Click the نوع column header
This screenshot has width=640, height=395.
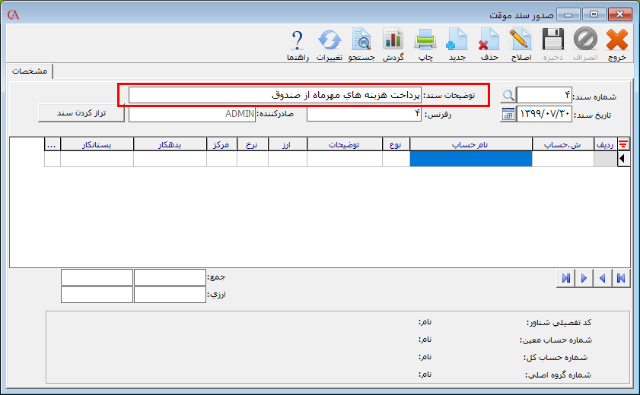(396, 144)
